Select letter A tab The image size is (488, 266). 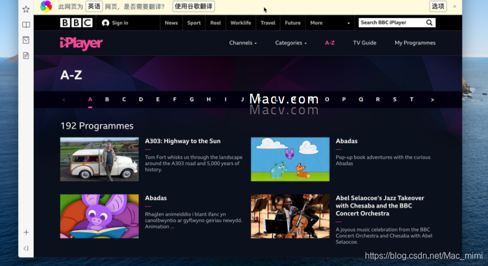coord(90,100)
